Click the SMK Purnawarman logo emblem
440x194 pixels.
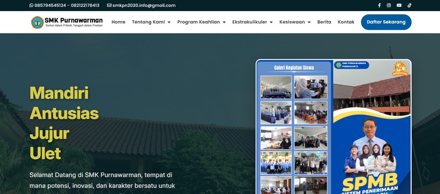pyautogui.click(x=37, y=22)
